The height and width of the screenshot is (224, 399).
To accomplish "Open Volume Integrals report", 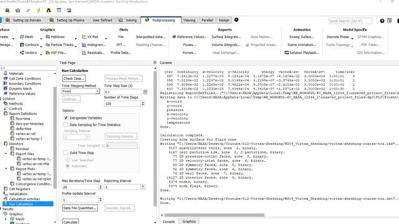I will [x=226, y=45].
